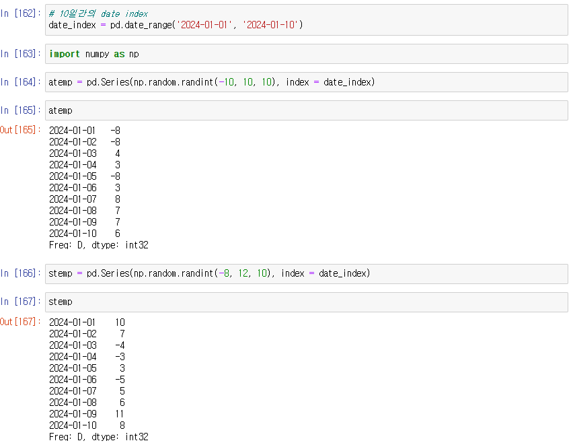Click stemp output row 2024-01-07 5

[x=87, y=391]
